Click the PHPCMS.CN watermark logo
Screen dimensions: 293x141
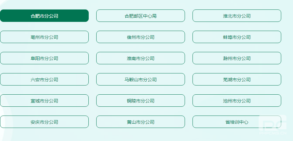(x=273, y=123)
